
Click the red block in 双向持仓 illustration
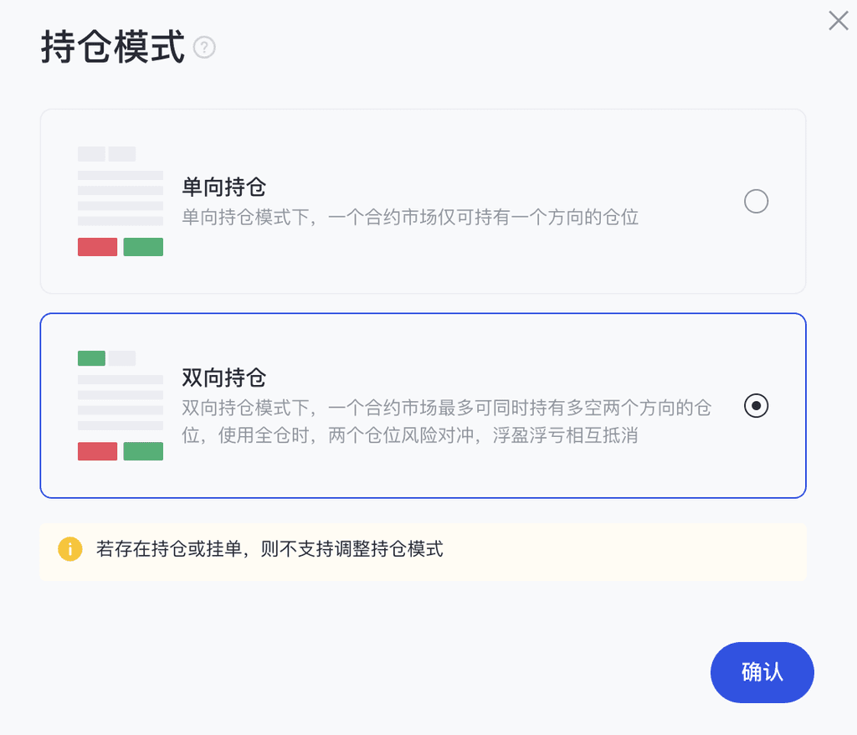(x=97, y=451)
